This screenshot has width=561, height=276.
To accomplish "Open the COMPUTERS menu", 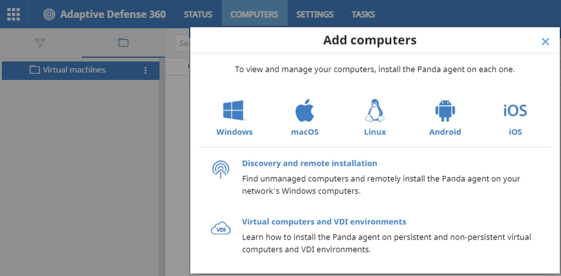I will (x=254, y=14).
